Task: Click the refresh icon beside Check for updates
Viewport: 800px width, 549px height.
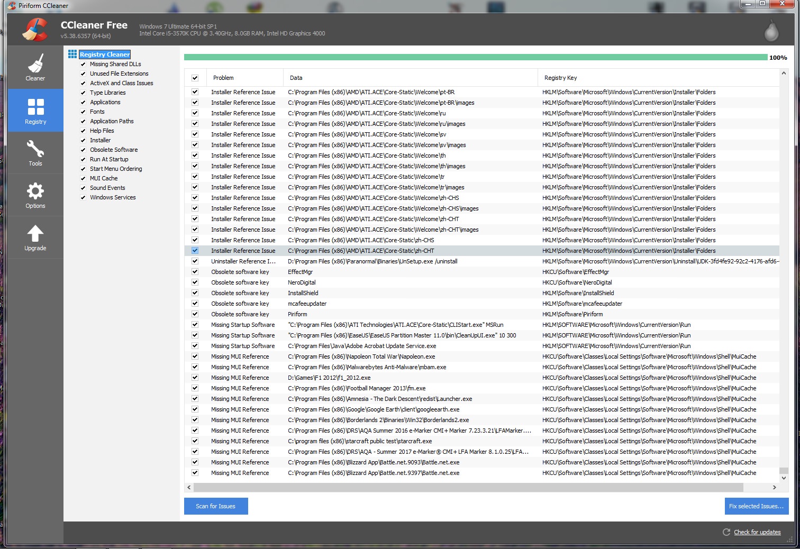Action: click(726, 532)
